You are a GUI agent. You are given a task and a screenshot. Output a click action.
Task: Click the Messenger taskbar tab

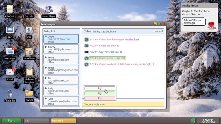64,121
